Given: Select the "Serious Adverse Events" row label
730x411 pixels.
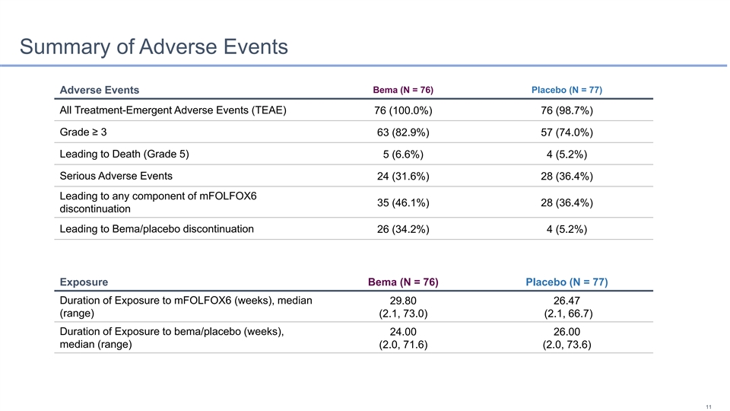Looking at the screenshot, I should point(116,177).
